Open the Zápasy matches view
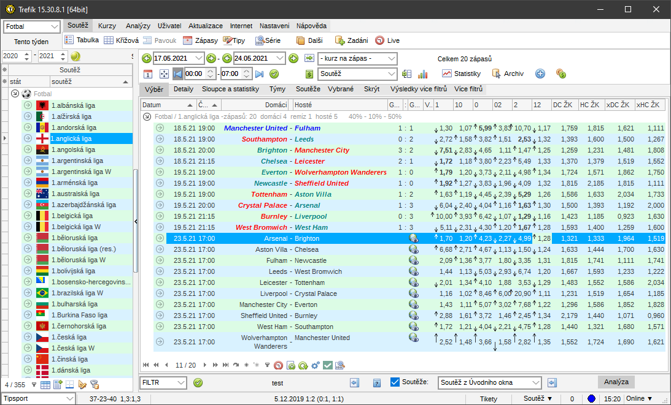 pyautogui.click(x=200, y=40)
